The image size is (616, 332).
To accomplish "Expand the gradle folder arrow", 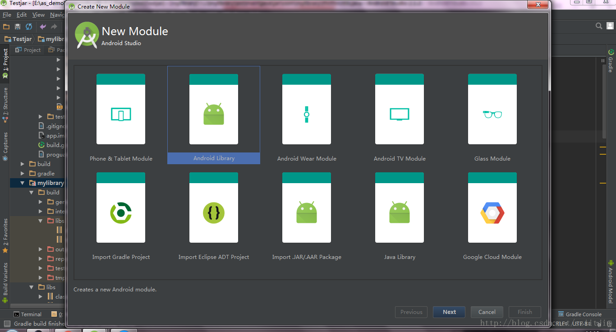I will (x=23, y=173).
